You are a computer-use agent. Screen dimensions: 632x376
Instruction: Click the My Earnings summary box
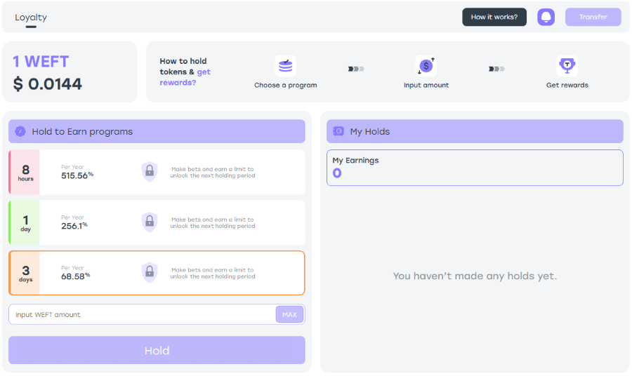475,168
